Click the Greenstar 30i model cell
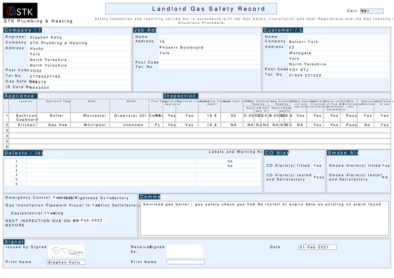Image resolution: width=394 pixels, height=278 pixels. coord(130,116)
